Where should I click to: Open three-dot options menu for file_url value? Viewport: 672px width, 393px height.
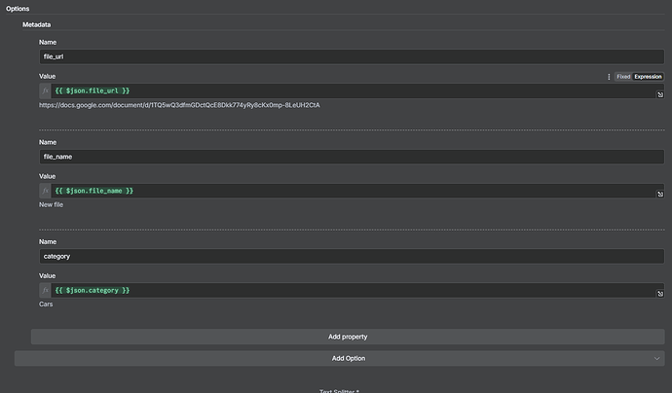[x=609, y=77]
